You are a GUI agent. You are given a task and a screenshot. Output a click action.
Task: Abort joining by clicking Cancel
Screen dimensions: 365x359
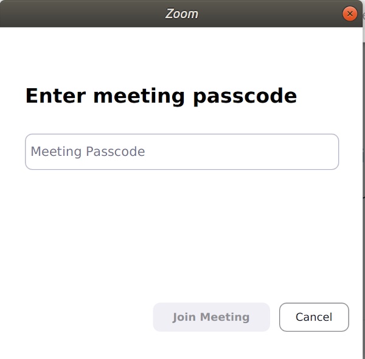(314, 317)
